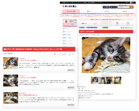Open the 暮らし・相談 sidebar category
This screenshot has height=111, width=139.
click(68, 38)
